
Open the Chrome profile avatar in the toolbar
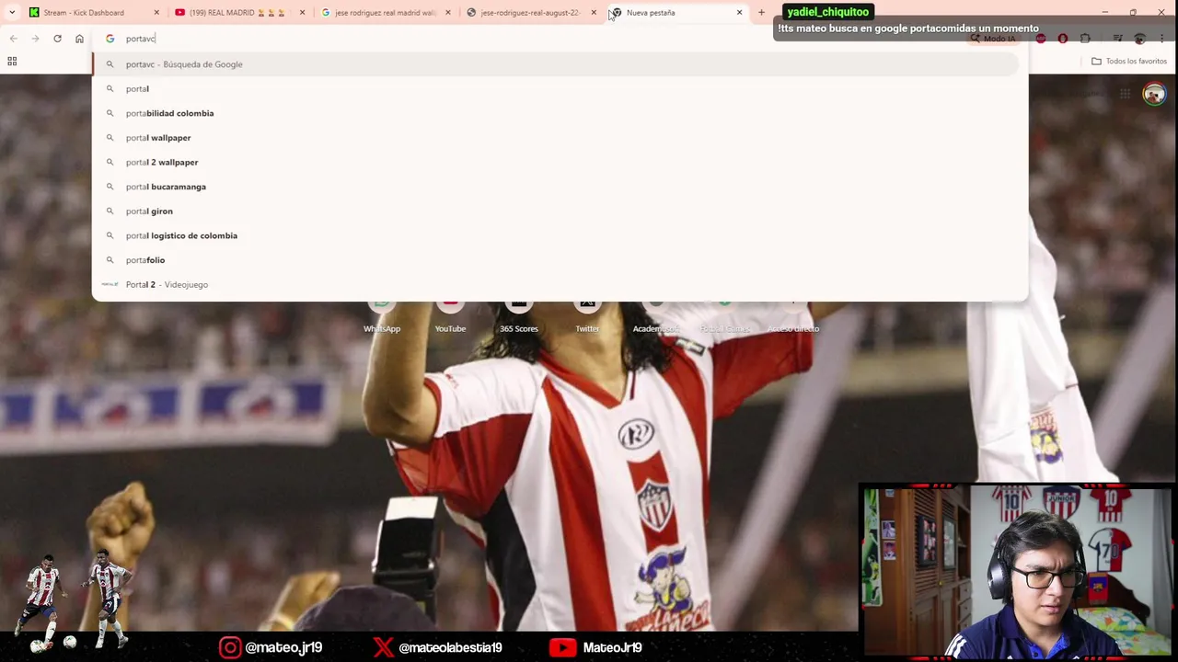pyautogui.click(x=1140, y=39)
